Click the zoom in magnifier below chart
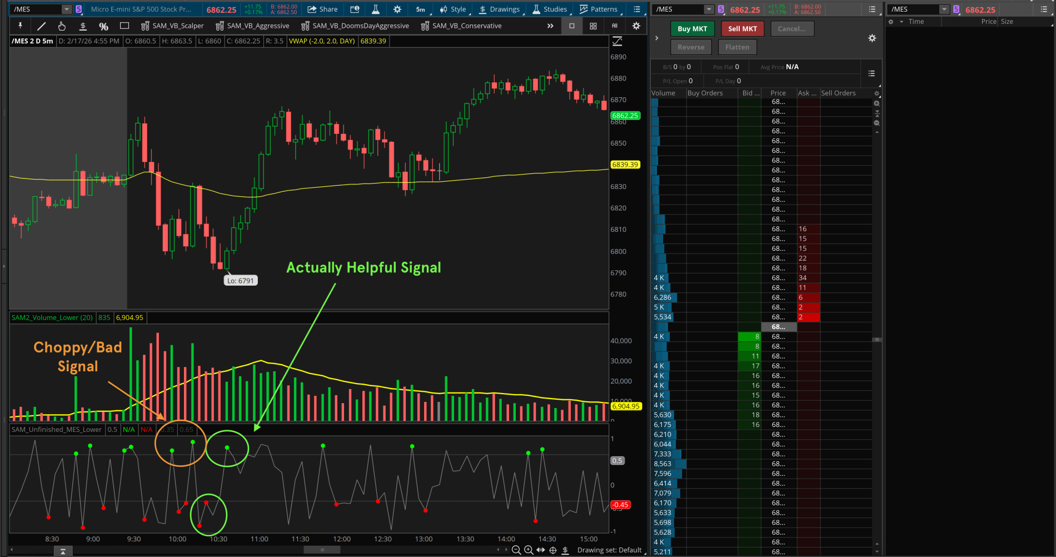This screenshot has width=1056, height=557. (529, 550)
